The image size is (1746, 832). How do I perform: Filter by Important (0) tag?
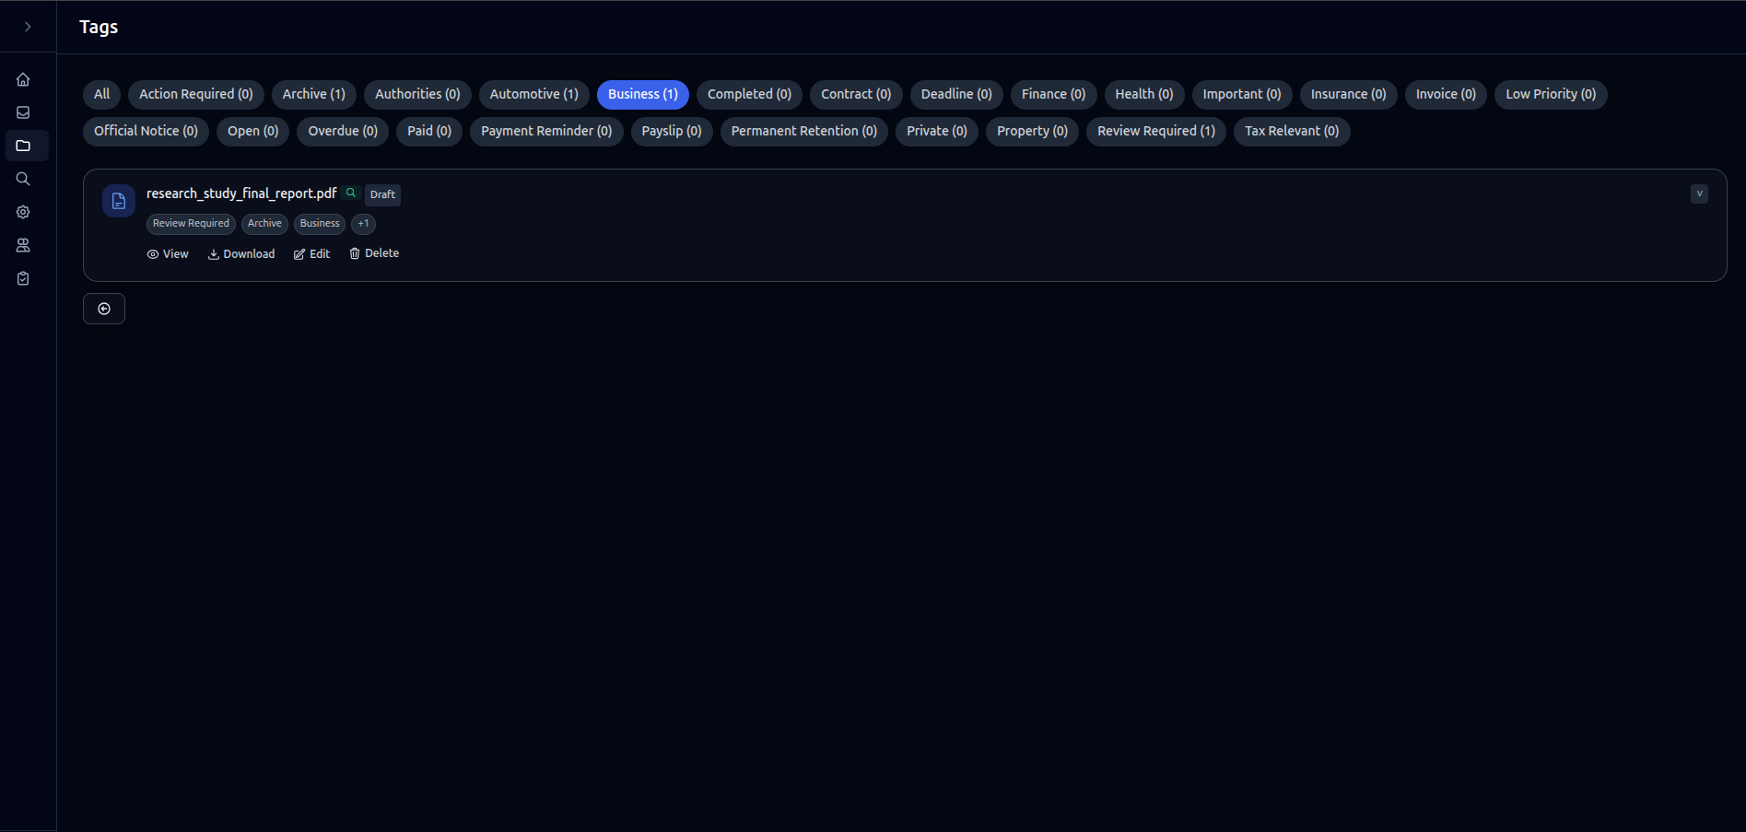coord(1242,94)
